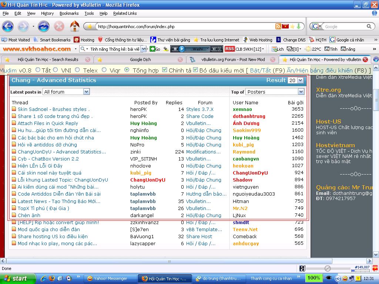Click the zoom slider in status bar
The height and width of the screenshot is (284, 379).
(327, 268)
